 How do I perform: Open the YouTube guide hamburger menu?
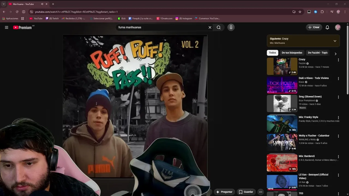[7, 27]
